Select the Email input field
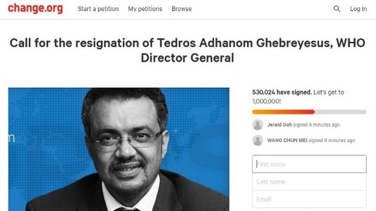The width and height of the screenshot is (376, 211). [309, 199]
